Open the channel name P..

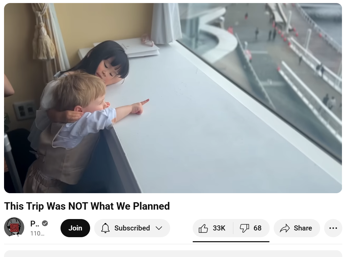click(35, 223)
